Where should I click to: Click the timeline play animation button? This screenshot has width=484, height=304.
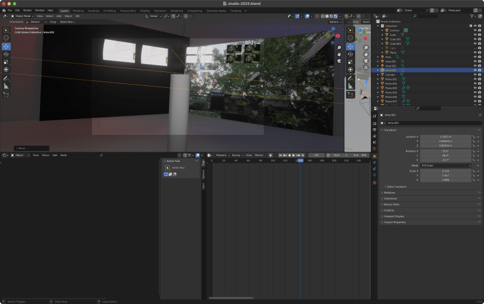click(294, 155)
